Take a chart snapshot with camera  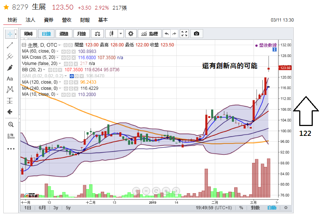197,34
